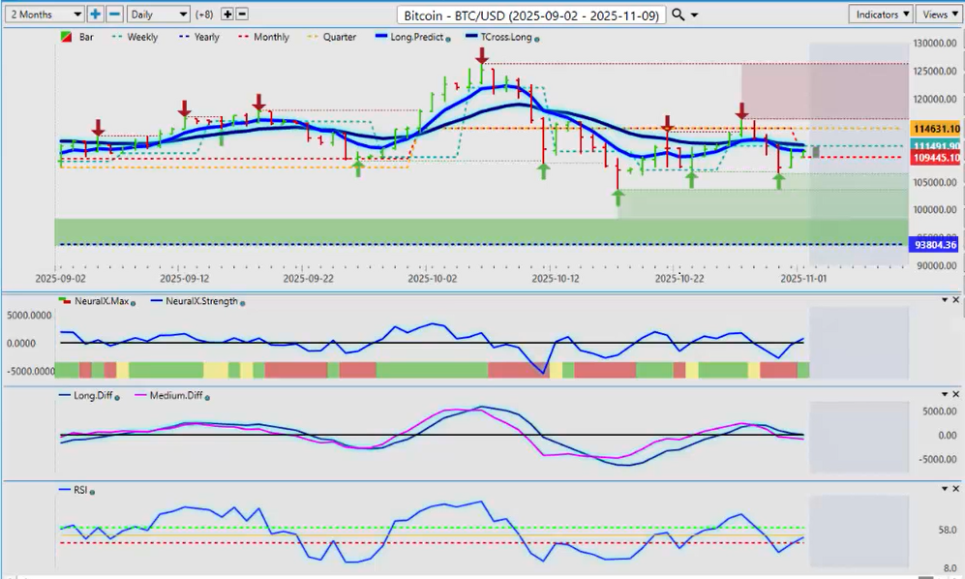Expand the NeuralX panel options arrow

945,301
